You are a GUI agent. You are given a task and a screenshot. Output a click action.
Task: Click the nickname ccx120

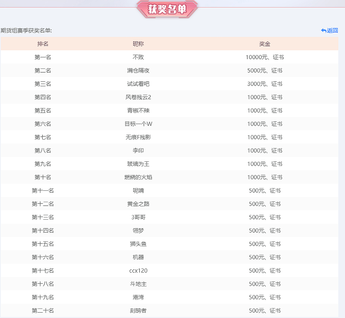pos(138,271)
